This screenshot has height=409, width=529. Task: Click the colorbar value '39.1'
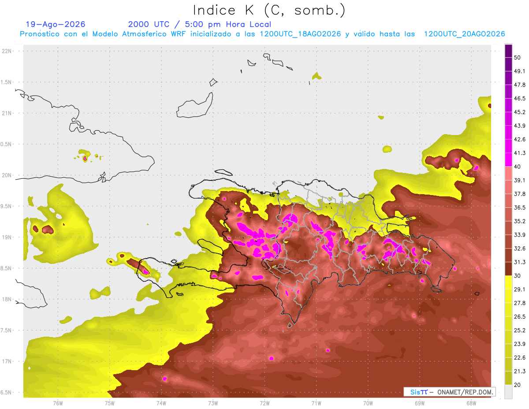click(x=519, y=180)
